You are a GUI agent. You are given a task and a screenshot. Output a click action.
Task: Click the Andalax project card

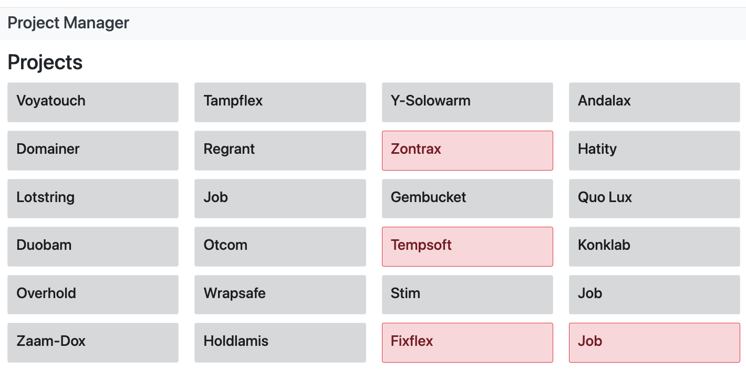point(654,102)
